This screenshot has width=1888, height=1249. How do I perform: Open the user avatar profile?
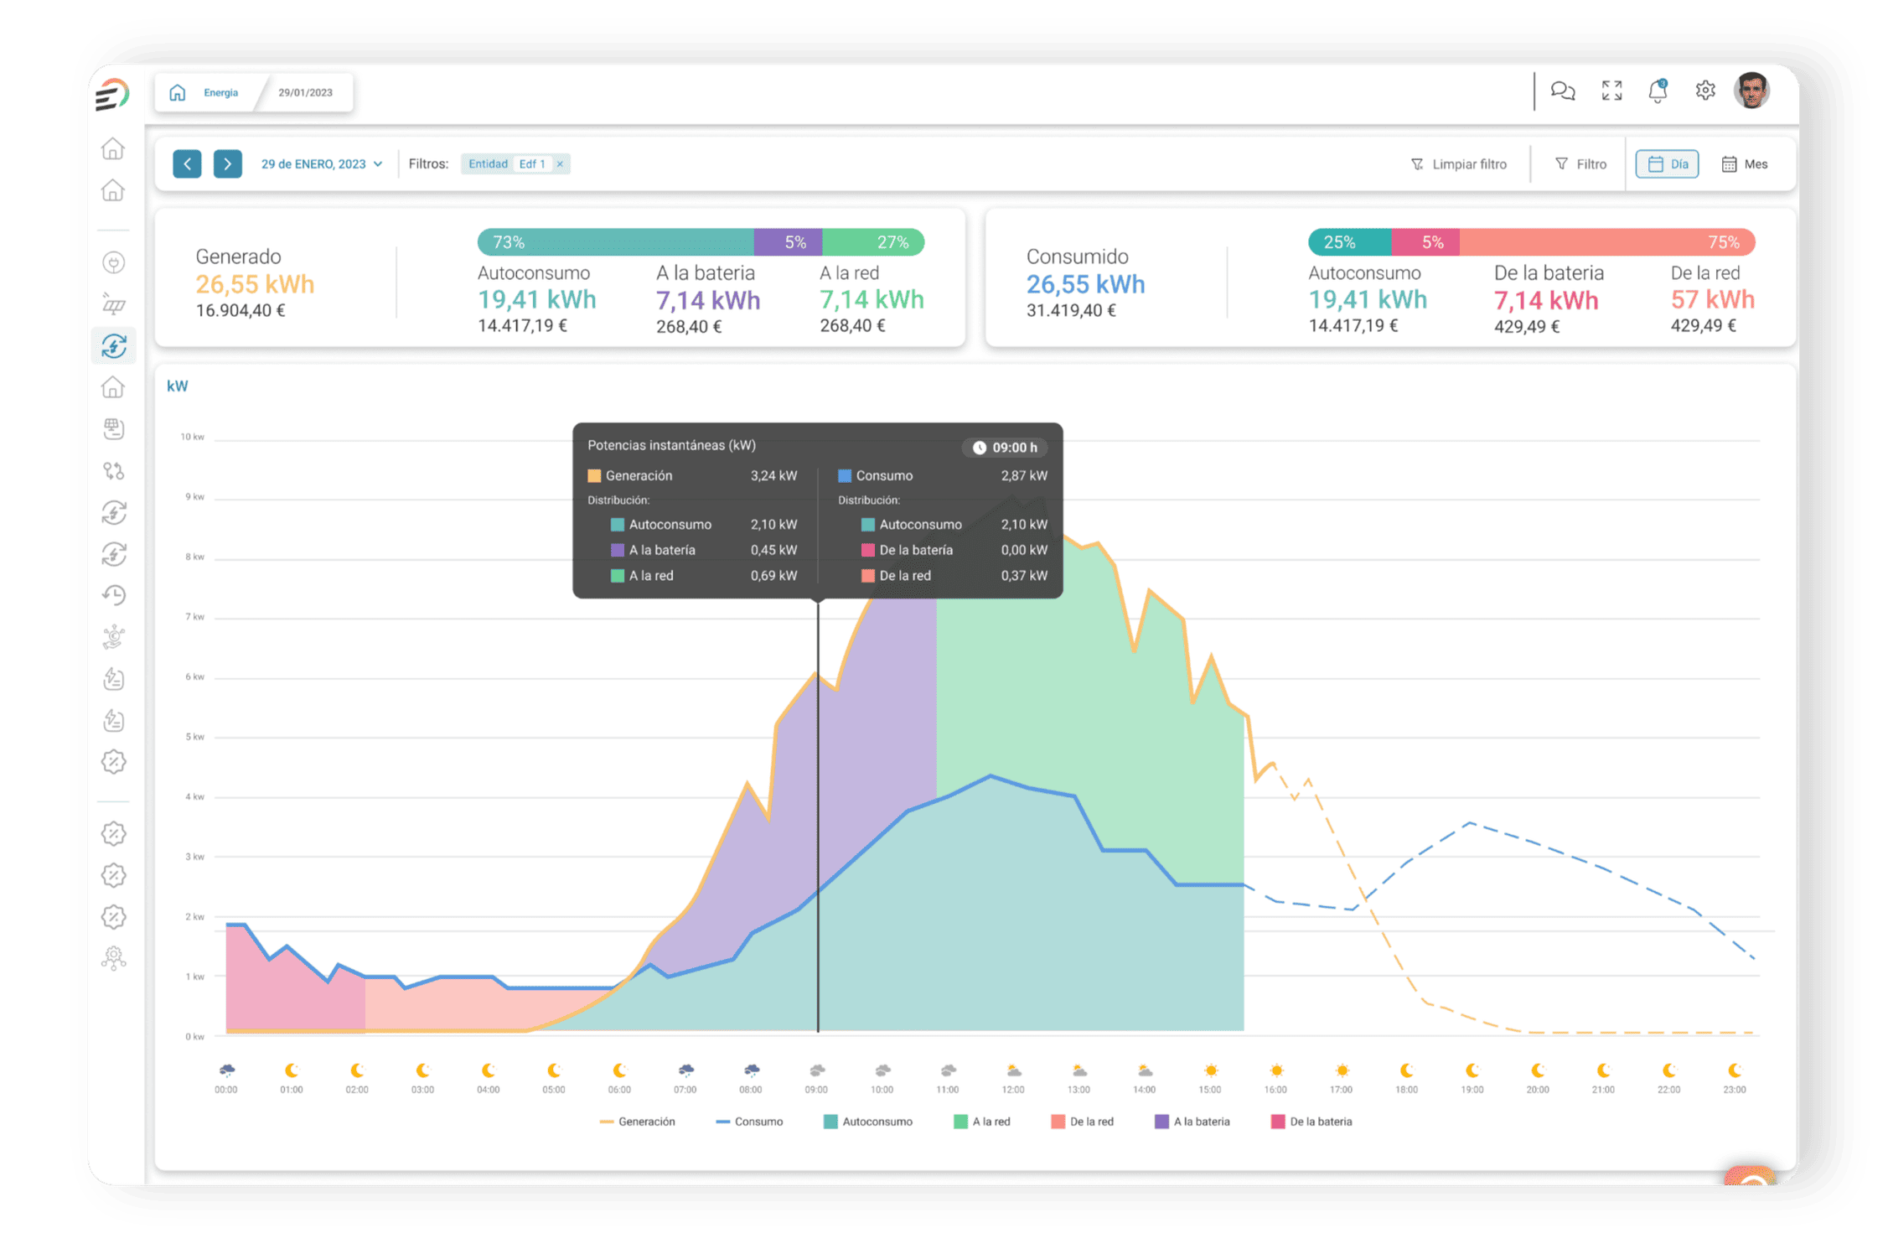pyautogui.click(x=1751, y=91)
